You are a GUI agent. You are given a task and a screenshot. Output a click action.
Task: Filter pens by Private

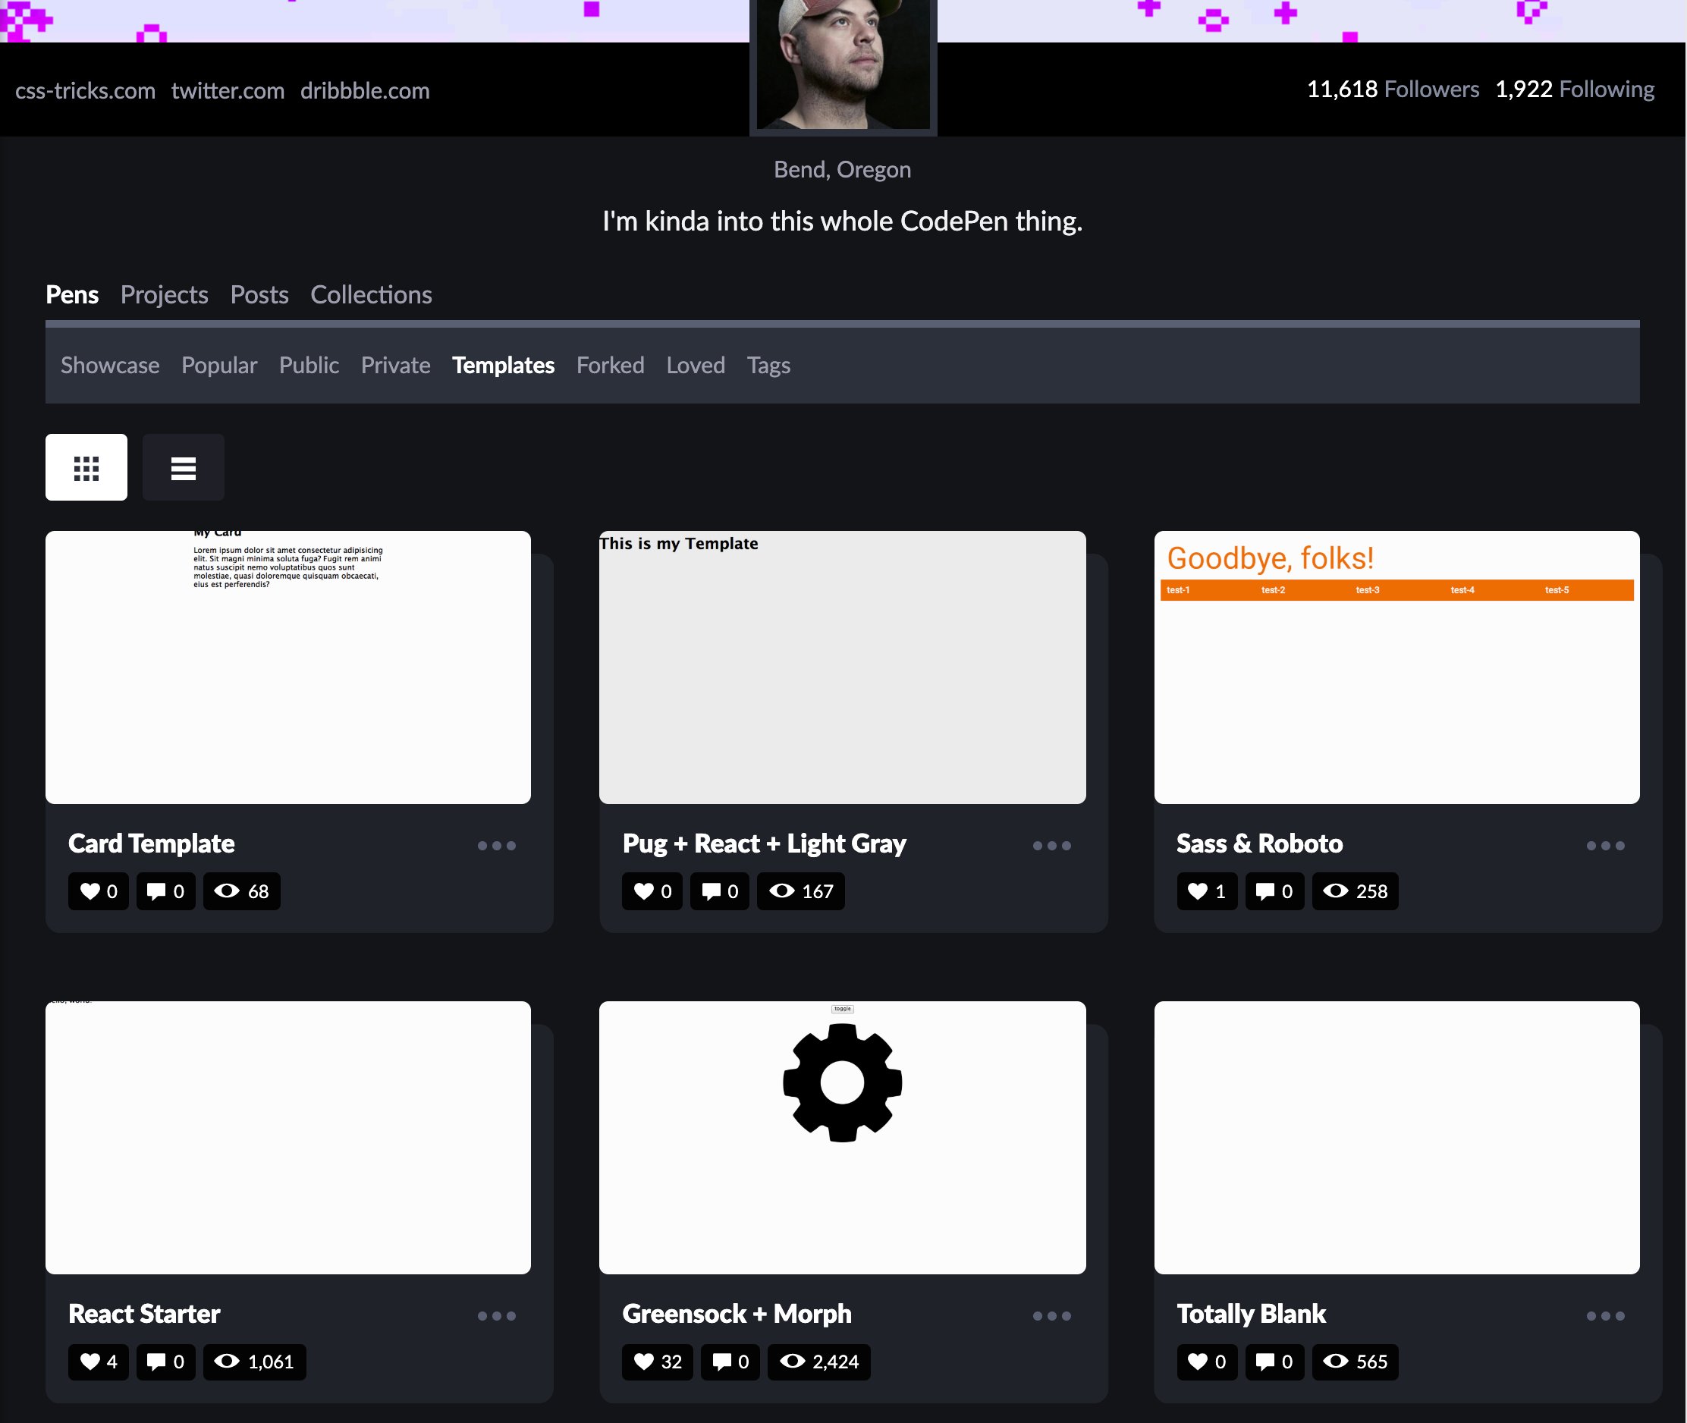pyautogui.click(x=395, y=366)
